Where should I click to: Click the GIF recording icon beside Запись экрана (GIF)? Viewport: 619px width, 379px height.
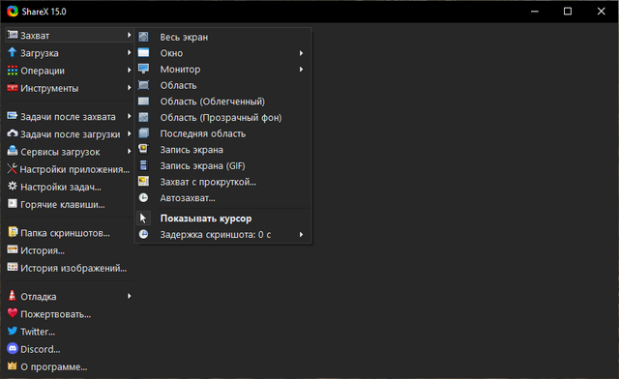coord(143,165)
